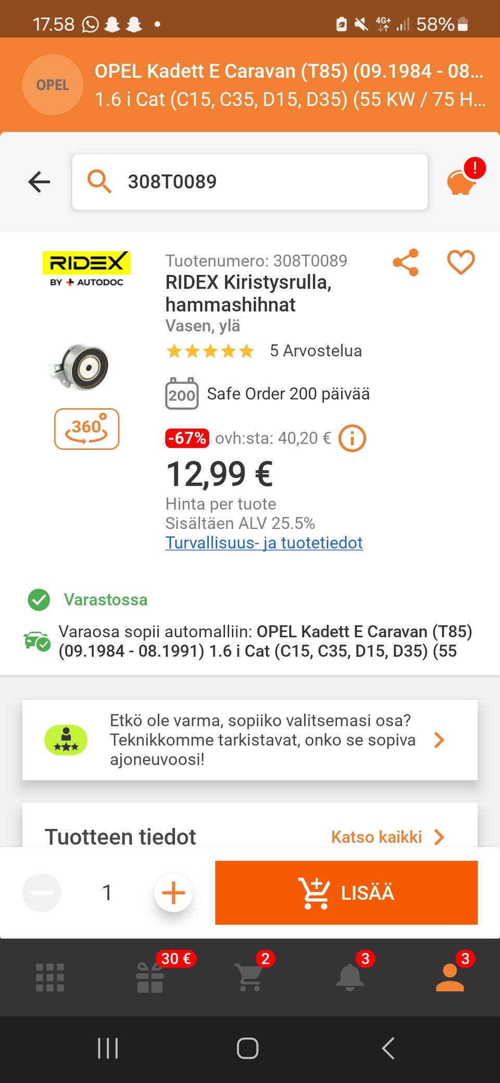Viewport: 500px width, 1083px height.
Task: Open the shopping cart in bottom bar
Action: tap(249, 977)
